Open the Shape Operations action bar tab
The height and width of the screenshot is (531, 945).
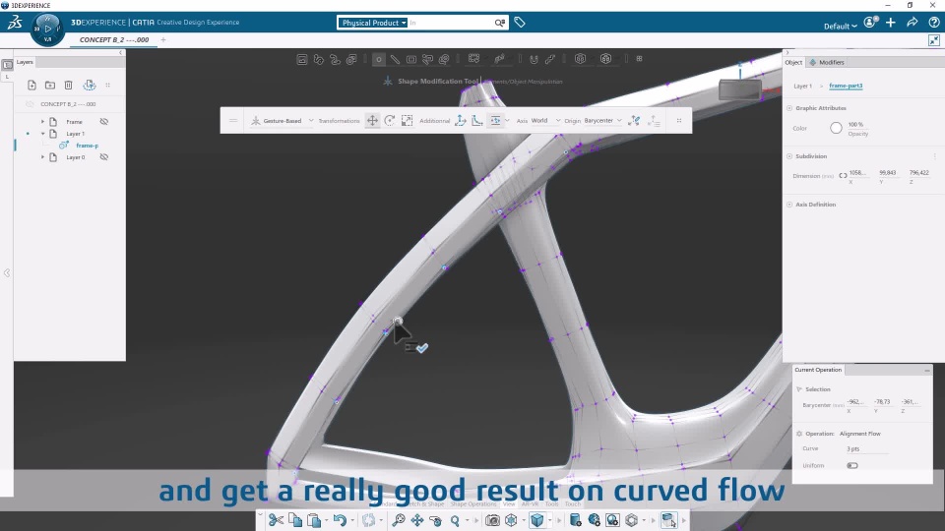tap(473, 503)
